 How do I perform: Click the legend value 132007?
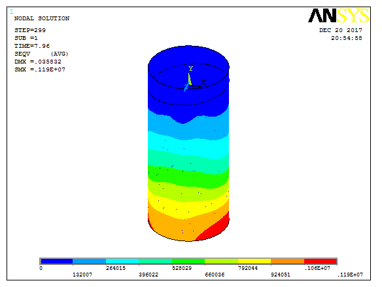click(82, 275)
